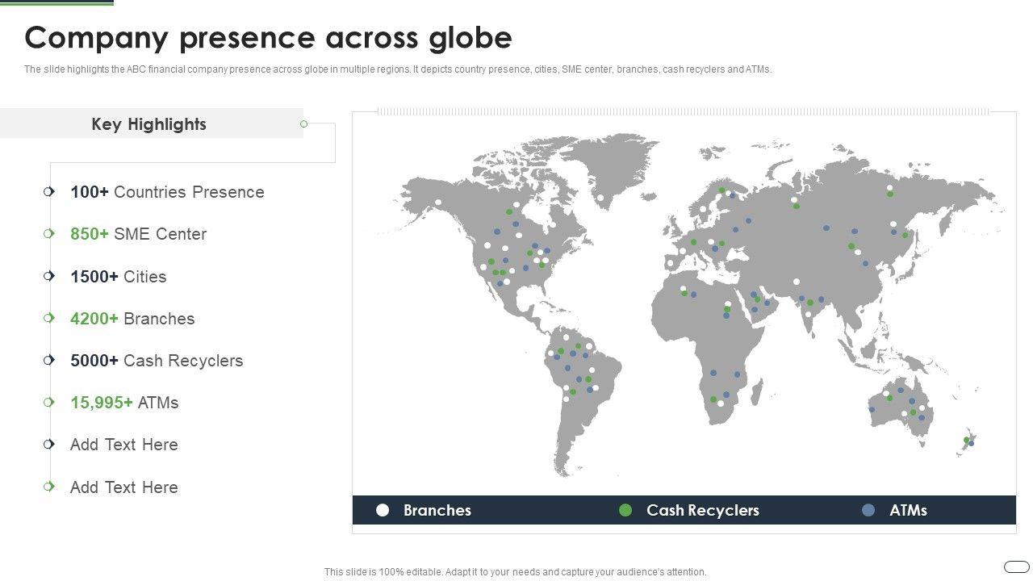This screenshot has width=1033, height=581.
Task: Select the upper Add Text Here placeholder
Action: tap(123, 445)
